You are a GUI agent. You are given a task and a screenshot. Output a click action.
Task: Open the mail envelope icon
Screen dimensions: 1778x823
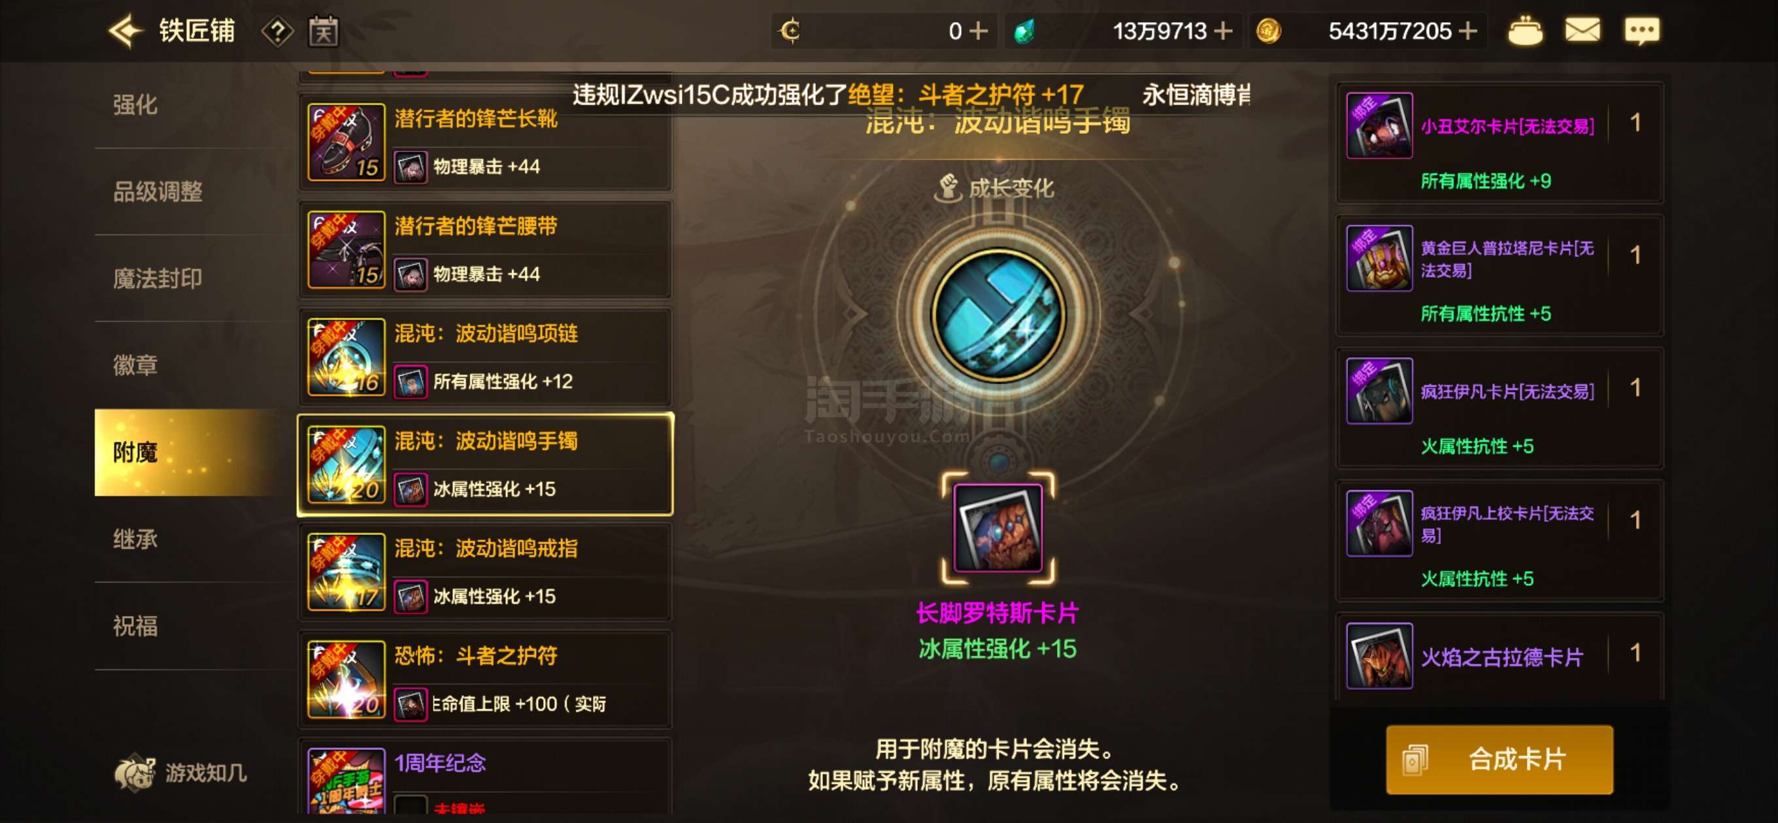[x=1582, y=31]
